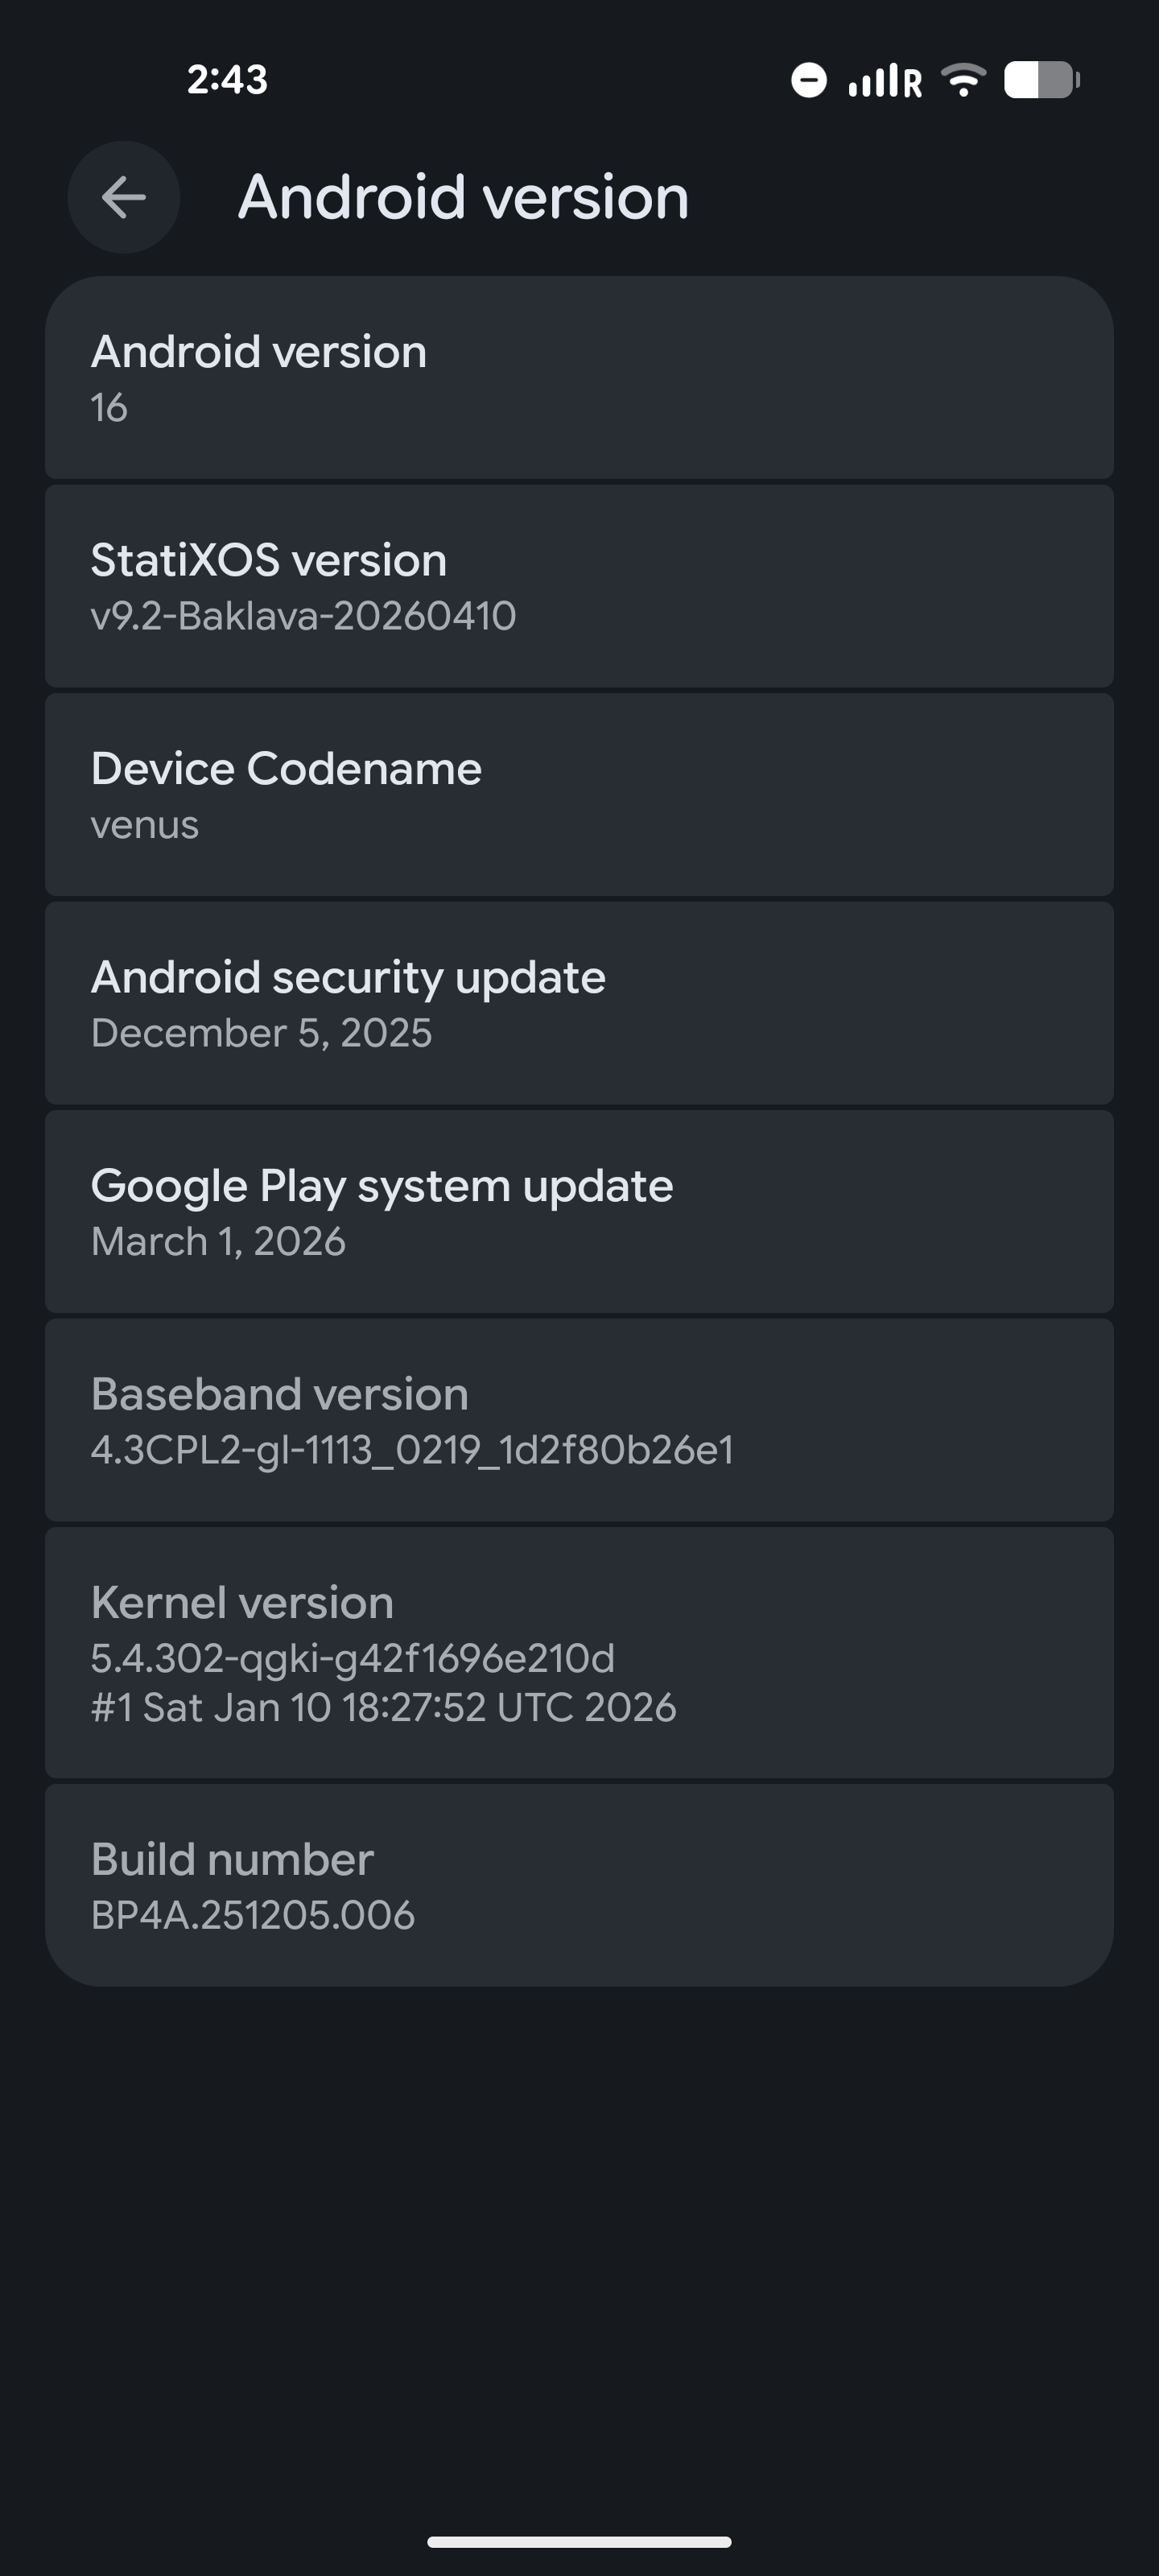The height and width of the screenshot is (2576, 1159).
Task: Open Android security update December 5, 2025
Action: tap(579, 1004)
